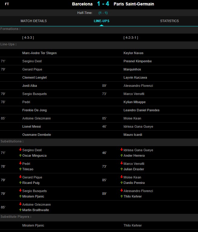
Task: Click Presnel Kimpembe in PSG line-up
Action: pyautogui.click(x=138, y=61)
